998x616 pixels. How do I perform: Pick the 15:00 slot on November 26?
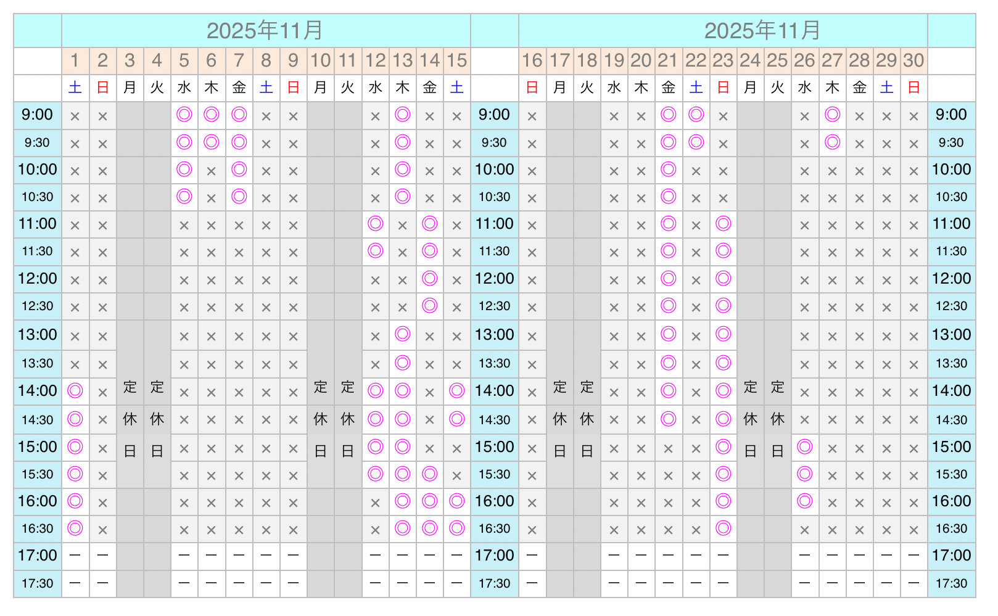804,447
